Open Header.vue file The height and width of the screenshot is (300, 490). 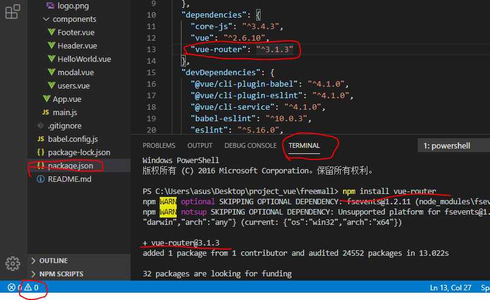tap(77, 45)
